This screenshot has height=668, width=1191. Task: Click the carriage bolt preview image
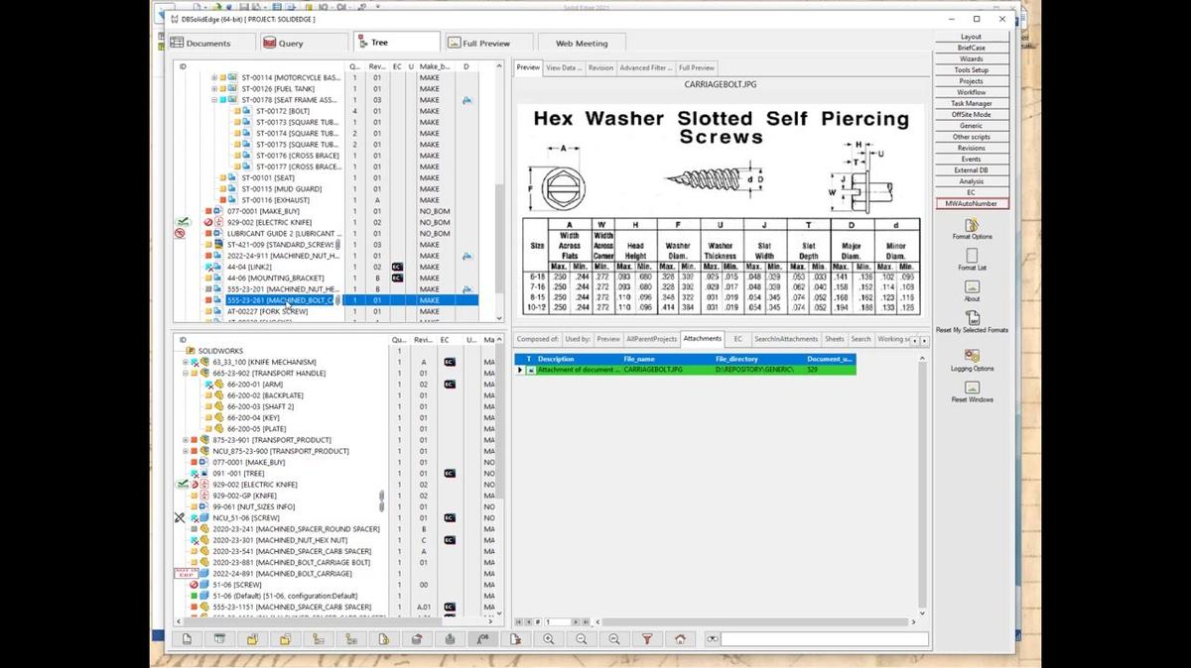pyautogui.click(x=722, y=210)
